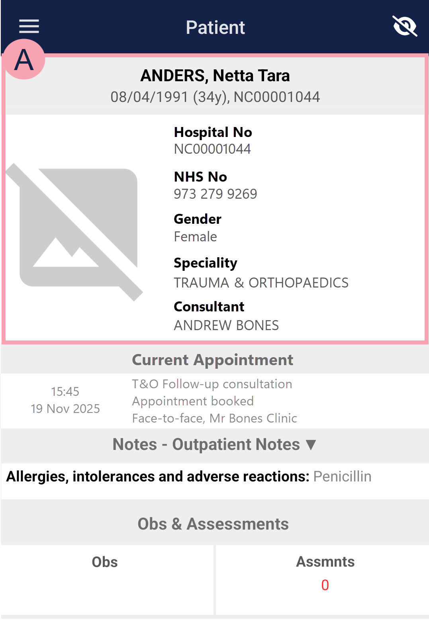Open the Obs & Assessments section header

[x=213, y=524]
